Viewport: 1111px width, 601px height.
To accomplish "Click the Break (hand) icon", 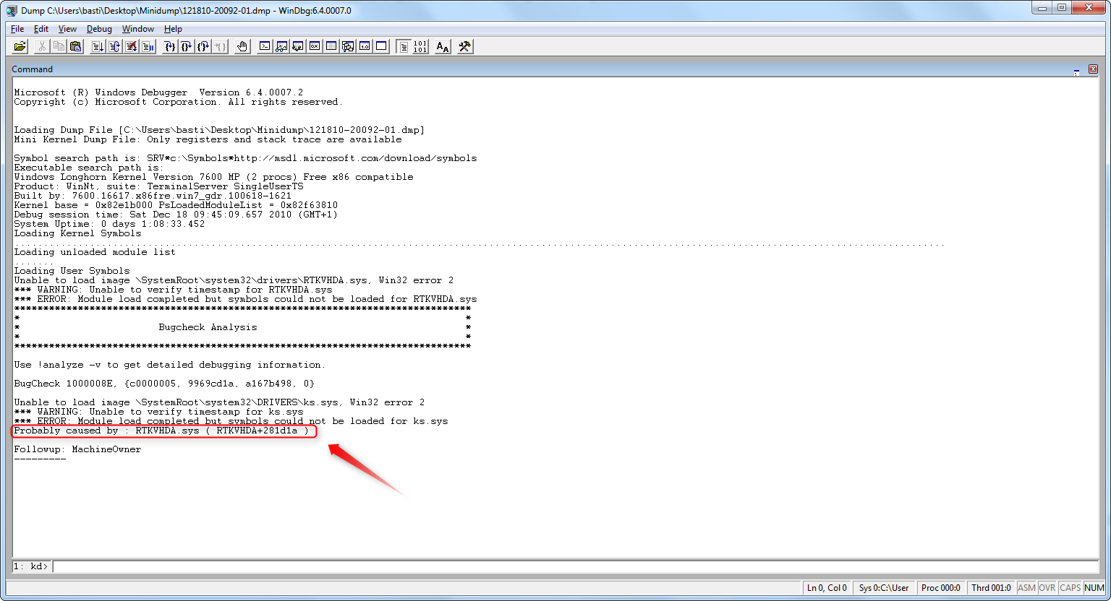I will tap(242, 46).
